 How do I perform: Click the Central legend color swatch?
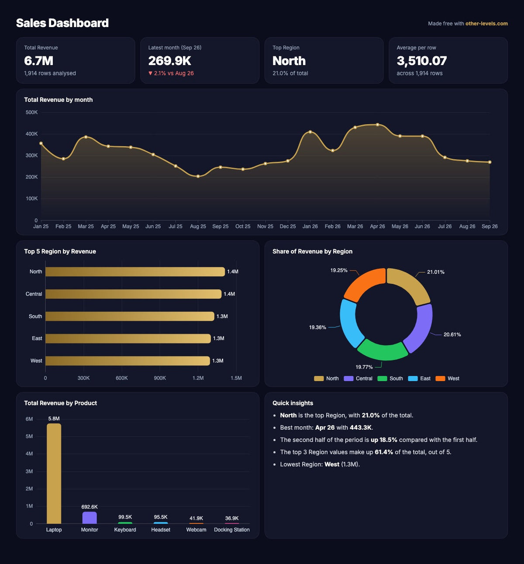point(348,378)
